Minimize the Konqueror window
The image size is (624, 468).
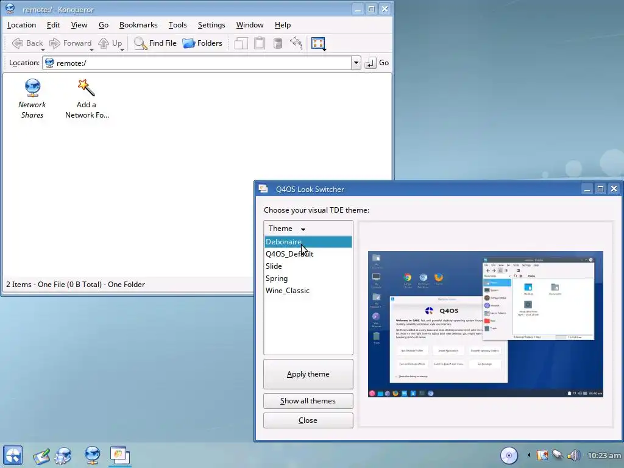358,9
